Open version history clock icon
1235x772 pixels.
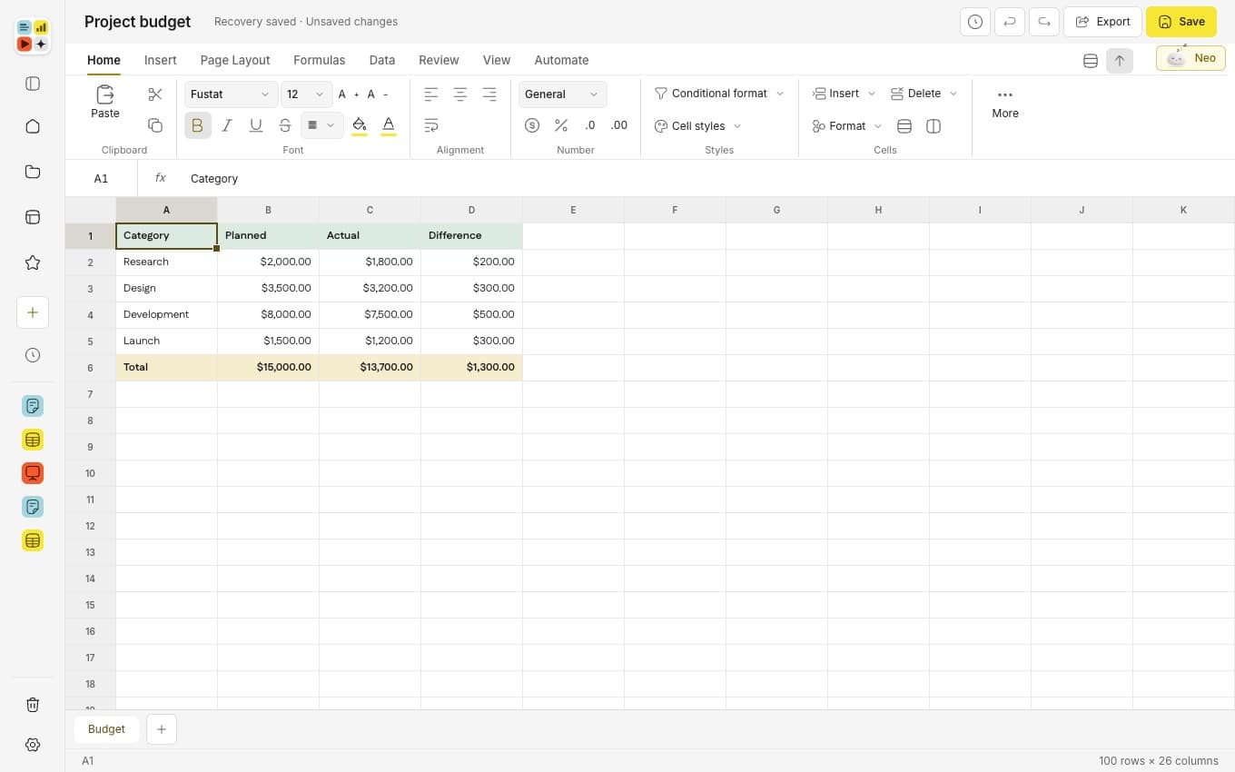(975, 22)
